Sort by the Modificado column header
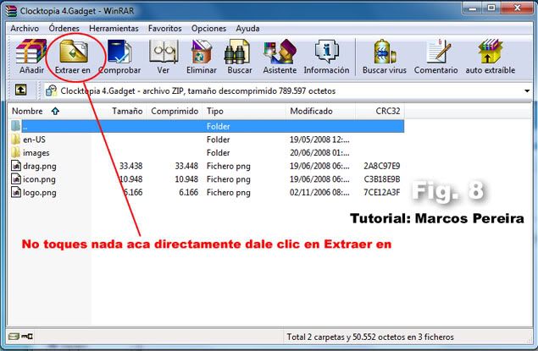 click(x=320, y=111)
